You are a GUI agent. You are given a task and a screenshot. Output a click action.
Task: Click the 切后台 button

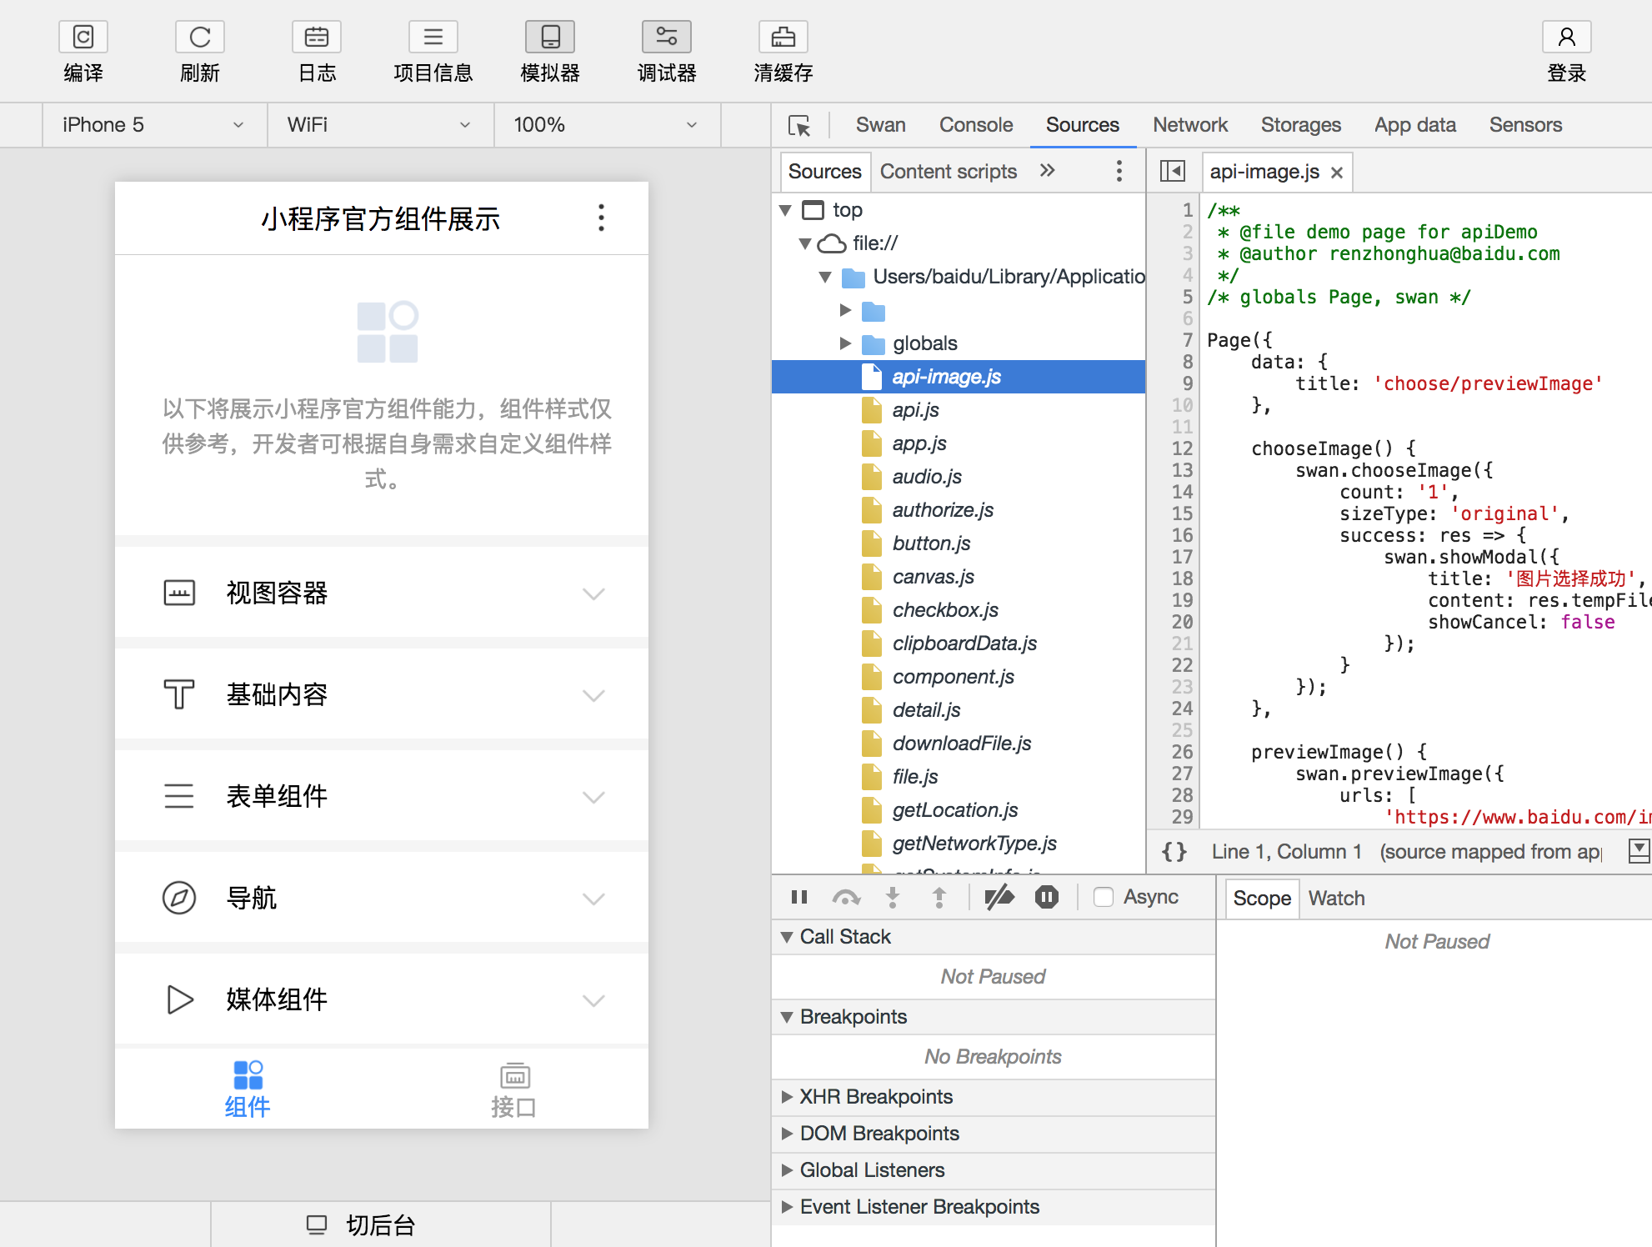(x=381, y=1224)
